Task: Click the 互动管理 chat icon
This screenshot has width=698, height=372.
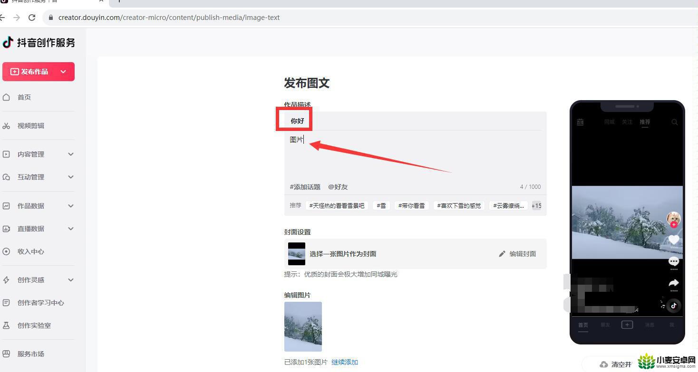Action: pyautogui.click(x=6, y=177)
